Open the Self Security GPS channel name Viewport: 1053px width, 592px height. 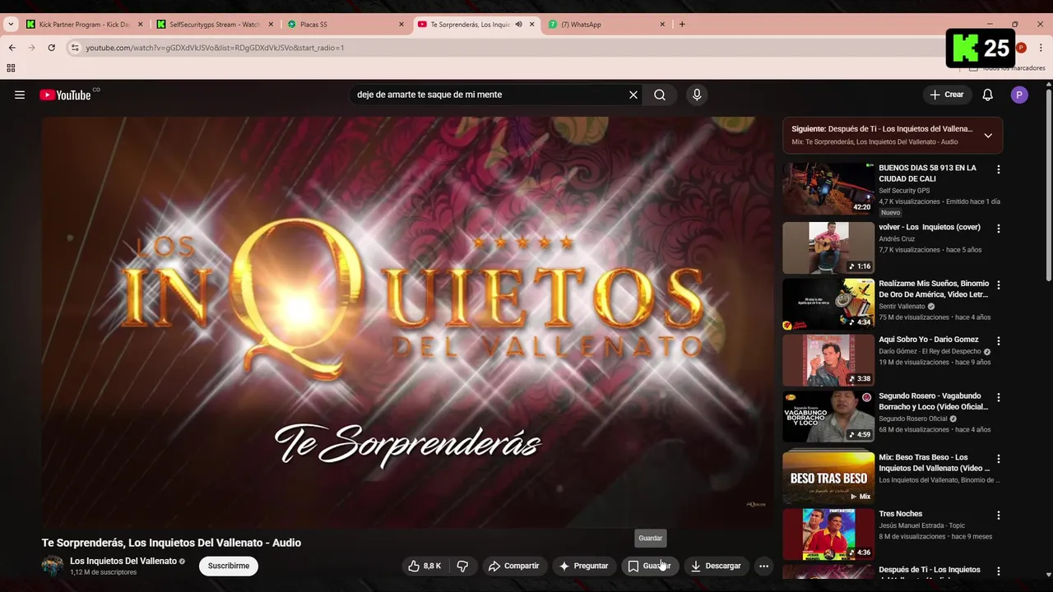click(x=904, y=191)
